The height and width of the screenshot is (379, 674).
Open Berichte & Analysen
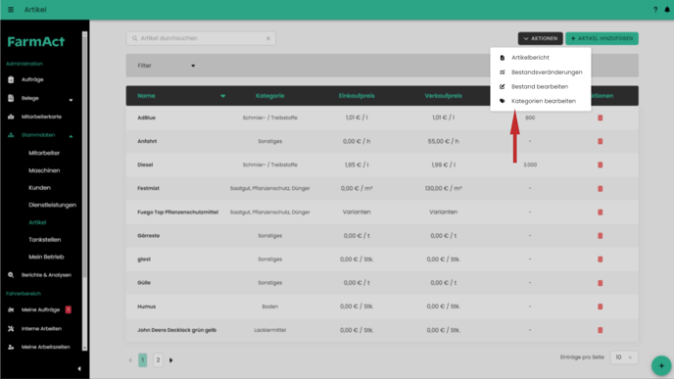tap(46, 275)
